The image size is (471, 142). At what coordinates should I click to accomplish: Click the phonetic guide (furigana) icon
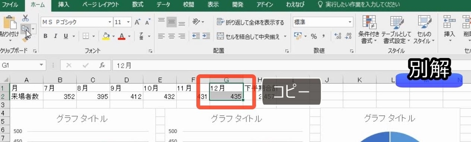click(x=141, y=36)
